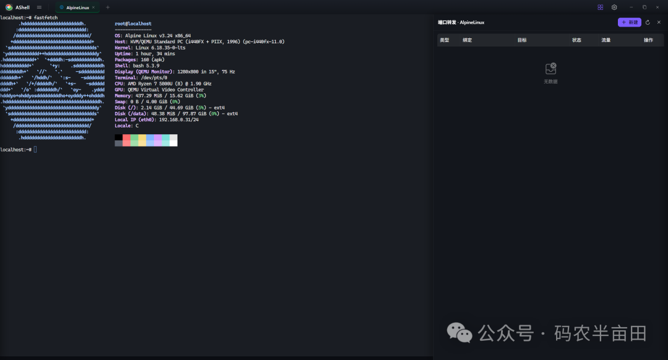Minimize the AShell window
Viewport: 668px width, 360px height.
632,7
